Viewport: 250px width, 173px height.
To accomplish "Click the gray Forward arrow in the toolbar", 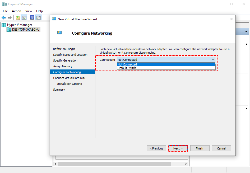I will [10, 17].
